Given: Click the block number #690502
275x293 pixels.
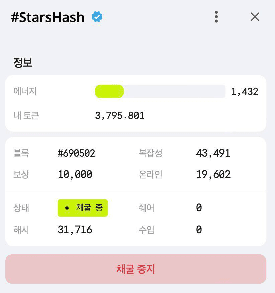Looking at the screenshot, I should tap(76, 153).
